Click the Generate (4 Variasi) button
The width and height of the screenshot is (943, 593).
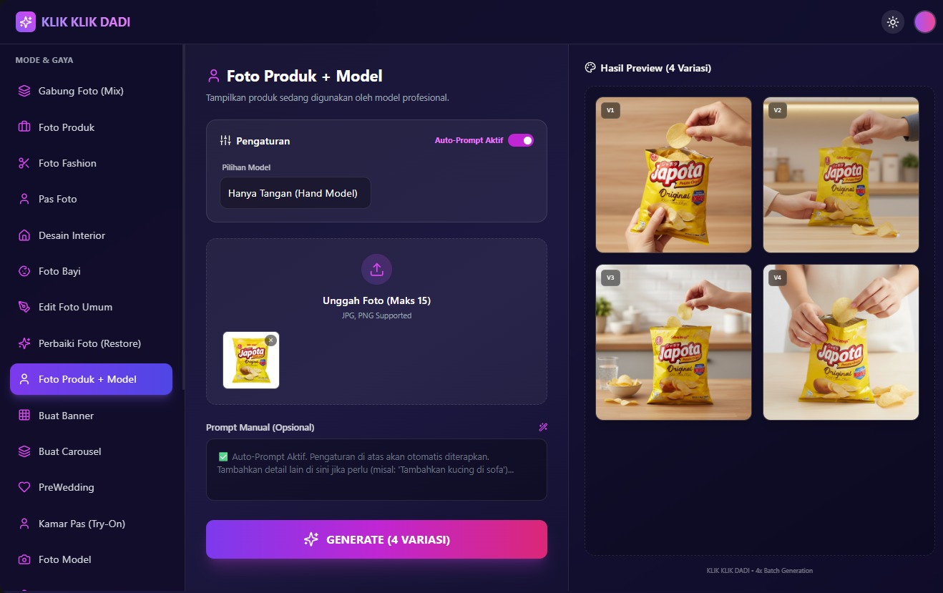click(376, 539)
